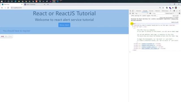Open a new browser tab
The image size is (181, 102).
(x=48, y=5)
